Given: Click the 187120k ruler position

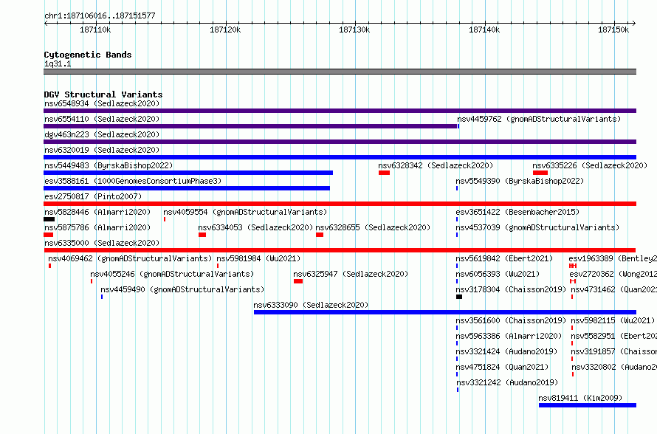Looking at the screenshot, I should (225, 30).
